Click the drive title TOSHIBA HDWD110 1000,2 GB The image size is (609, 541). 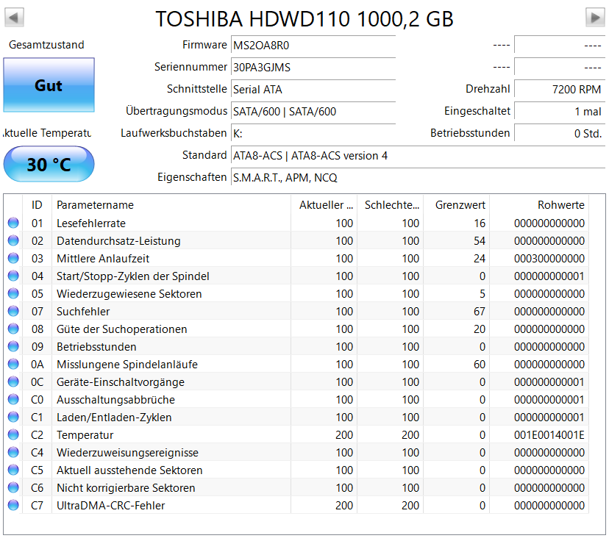point(304,18)
